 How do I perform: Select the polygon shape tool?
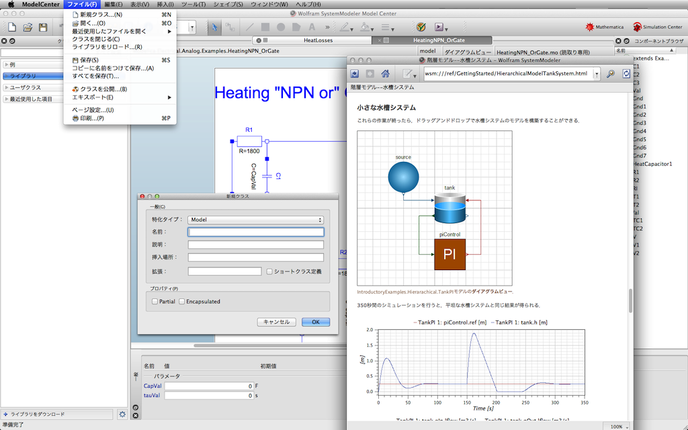pos(296,27)
